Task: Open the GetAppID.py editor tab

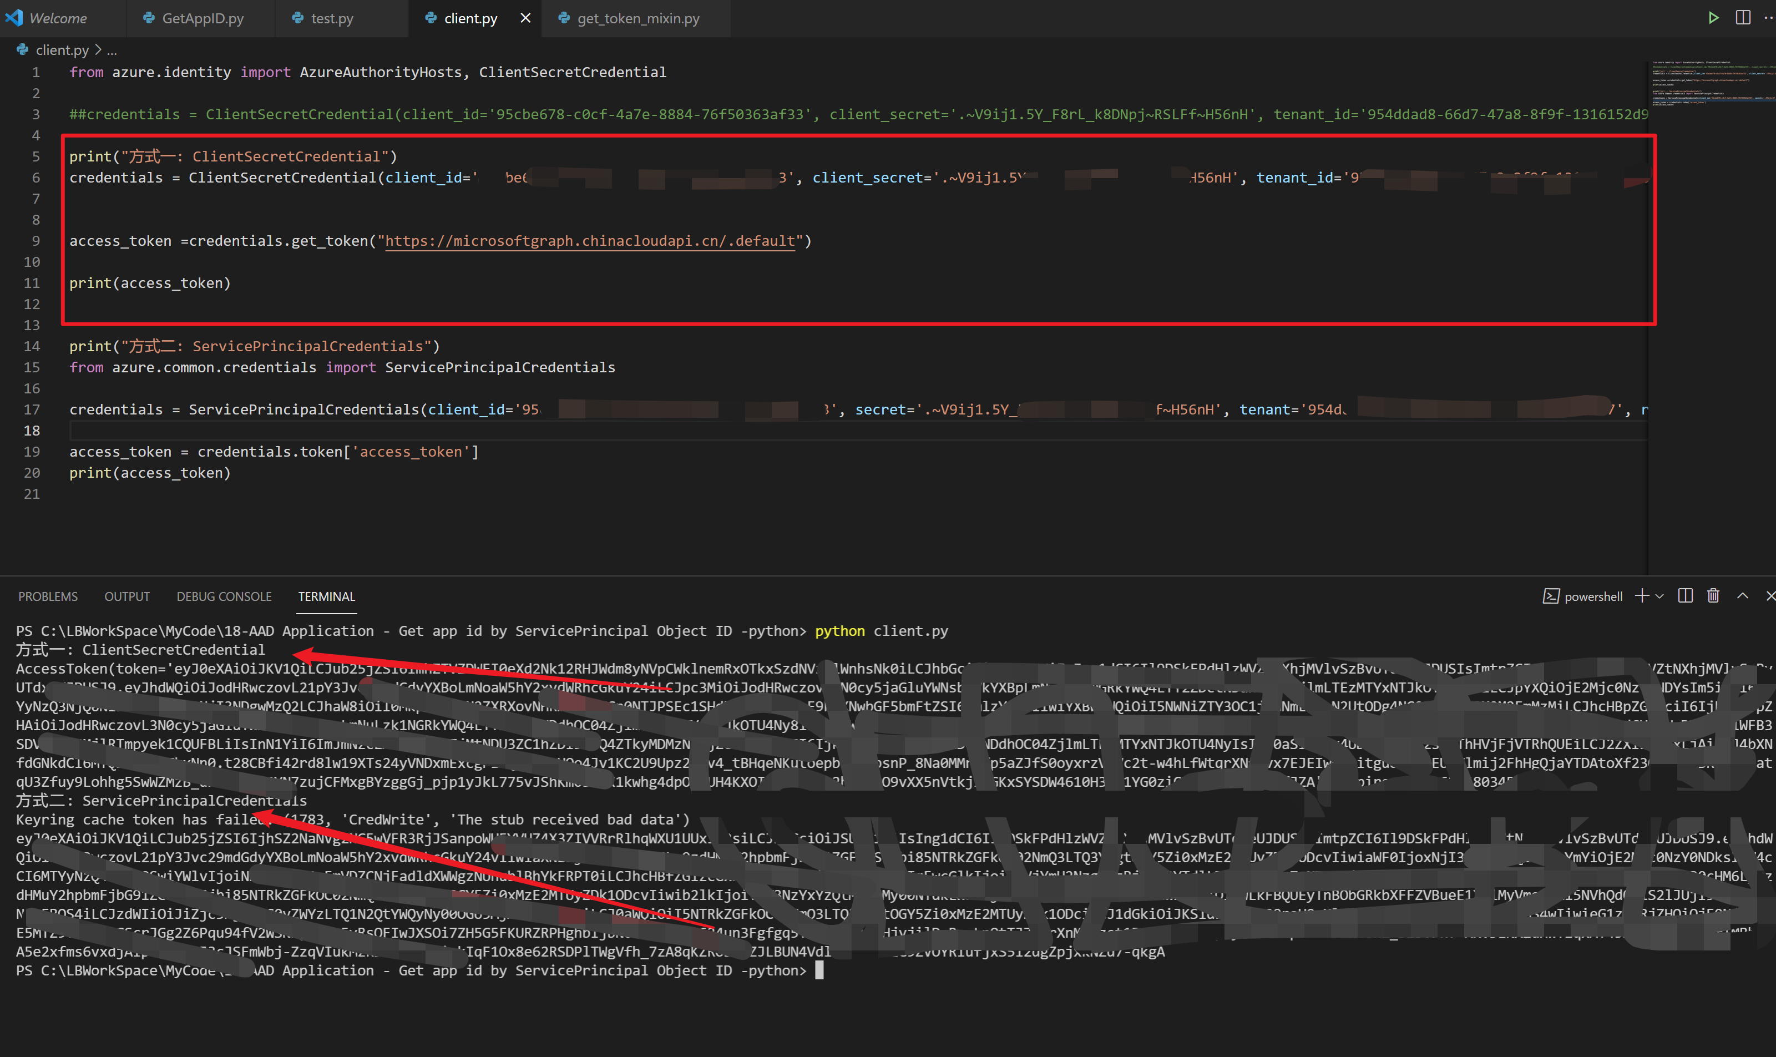Action: click(x=203, y=18)
